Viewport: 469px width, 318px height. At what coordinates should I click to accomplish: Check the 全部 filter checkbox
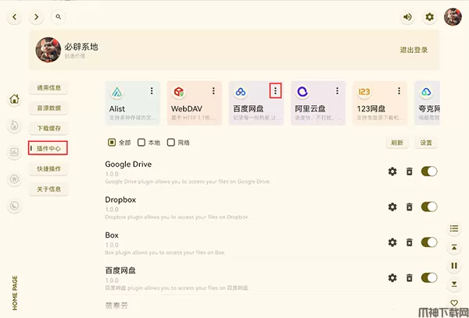pos(112,143)
